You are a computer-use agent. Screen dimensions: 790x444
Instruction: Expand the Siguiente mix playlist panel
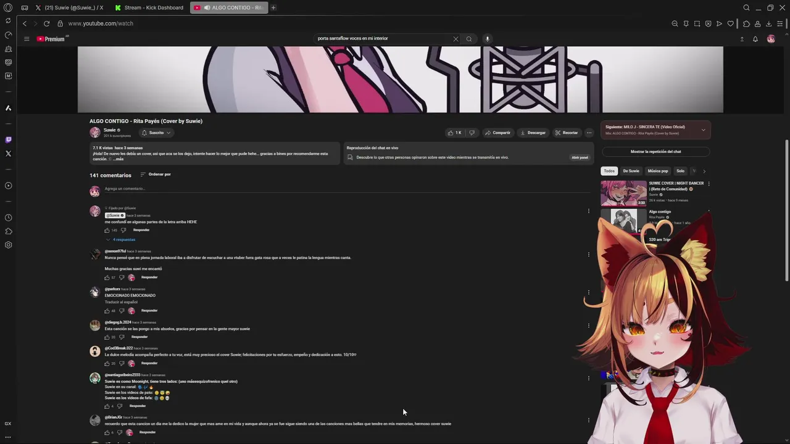click(703, 129)
